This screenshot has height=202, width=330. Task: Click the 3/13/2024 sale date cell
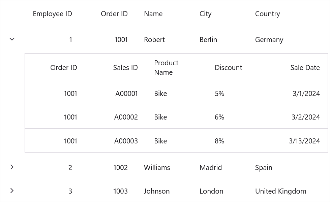[304, 141]
